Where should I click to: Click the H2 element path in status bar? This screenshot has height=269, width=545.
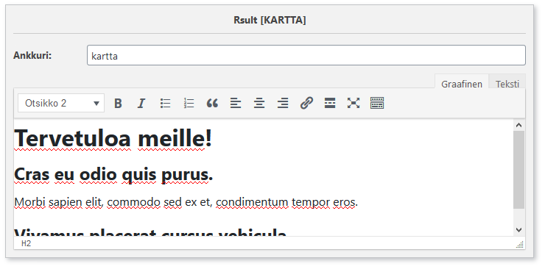pyautogui.click(x=26, y=244)
